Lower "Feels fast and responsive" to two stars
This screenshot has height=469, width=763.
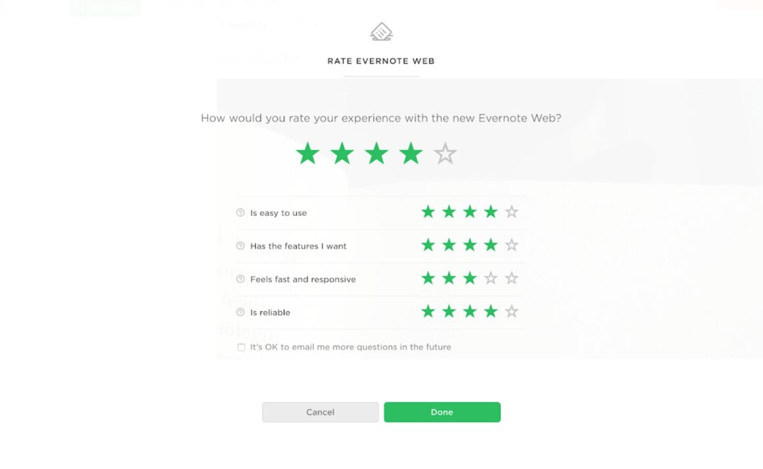tap(449, 278)
